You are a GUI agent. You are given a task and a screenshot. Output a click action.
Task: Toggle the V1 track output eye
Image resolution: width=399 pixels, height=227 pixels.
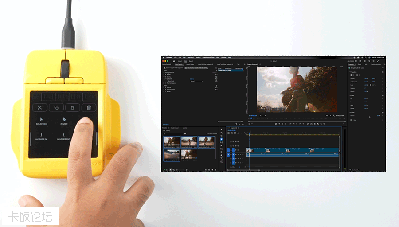238,150
